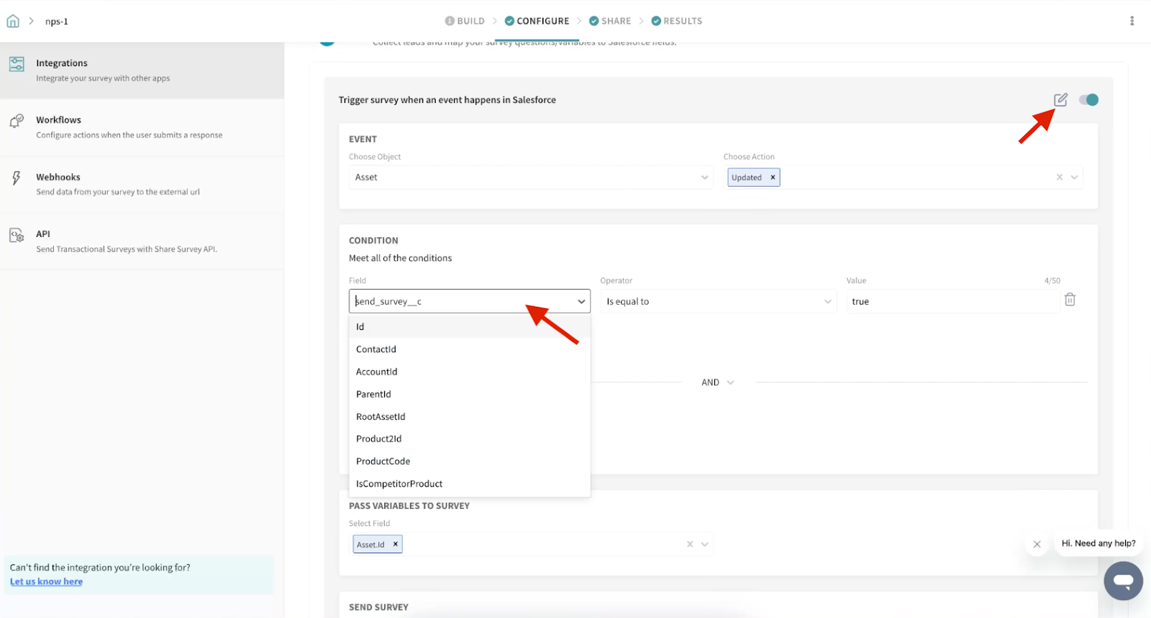Go to the BUILD step tab
The image size is (1151, 618).
pos(465,21)
